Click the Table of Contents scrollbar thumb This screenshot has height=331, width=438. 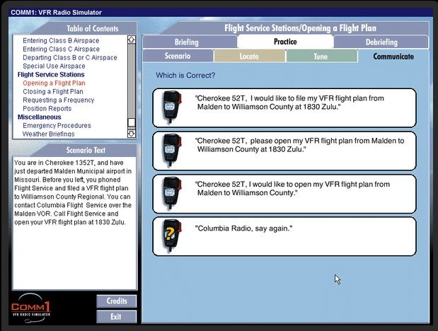pyautogui.click(x=132, y=122)
